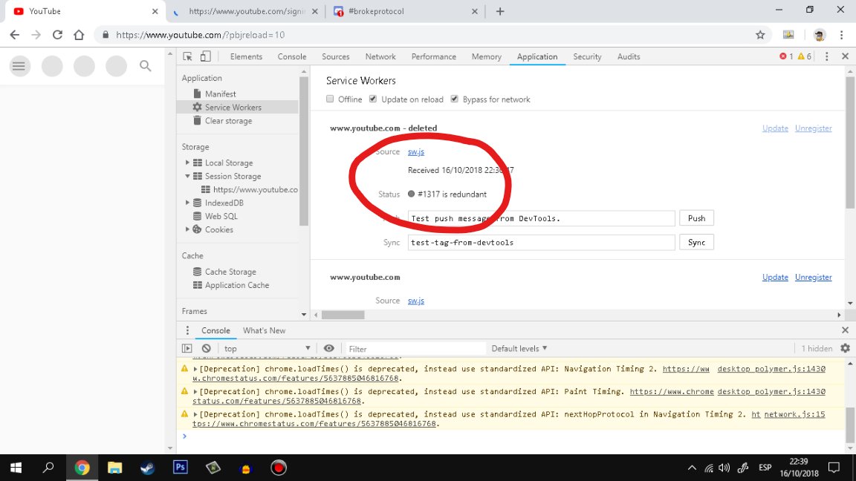Viewport: 856px width, 481px height.
Task: Click the red error count indicator
Action: (786, 56)
